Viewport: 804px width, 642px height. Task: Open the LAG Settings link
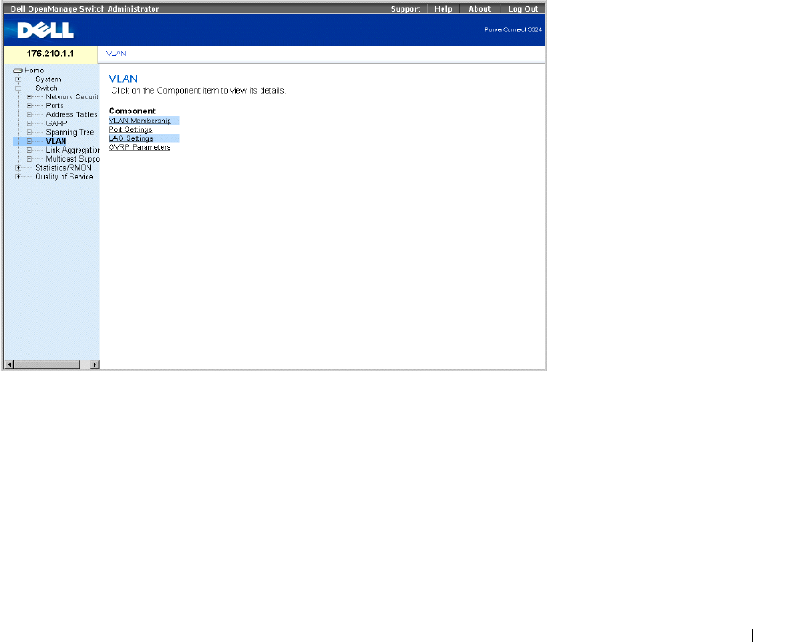tap(131, 138)
